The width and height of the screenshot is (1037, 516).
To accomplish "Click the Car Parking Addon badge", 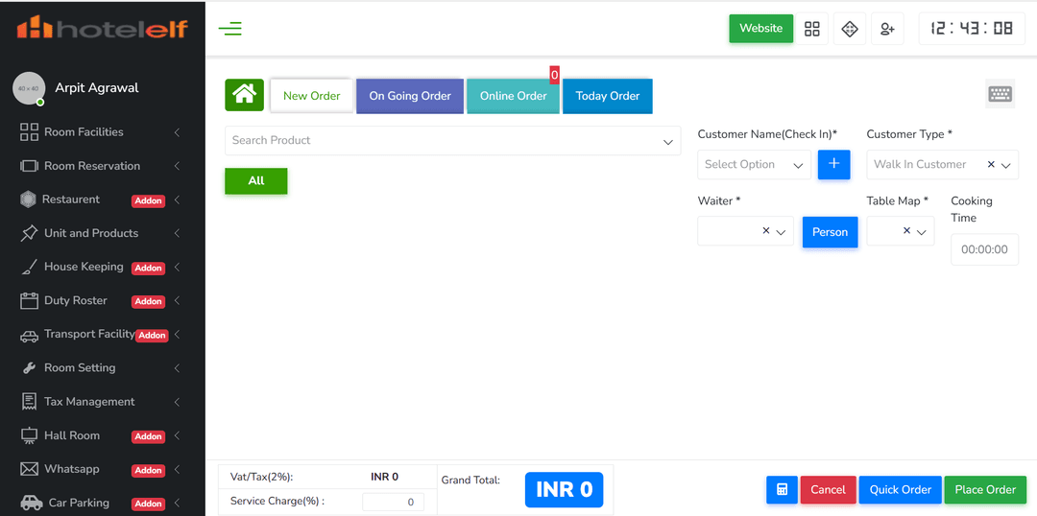I will coord(148,504).
